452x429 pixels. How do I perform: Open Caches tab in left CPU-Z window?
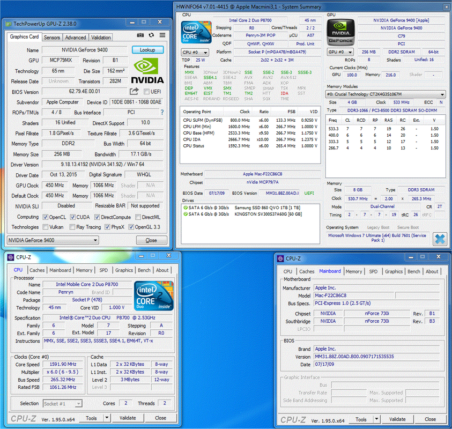point(37,270)
